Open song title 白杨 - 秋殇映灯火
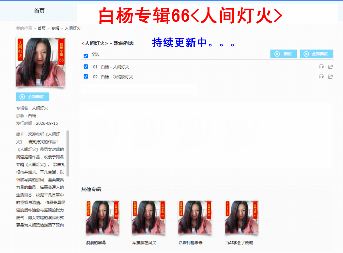The height and width of the screenshot is (253, 343). coord(117,77)
